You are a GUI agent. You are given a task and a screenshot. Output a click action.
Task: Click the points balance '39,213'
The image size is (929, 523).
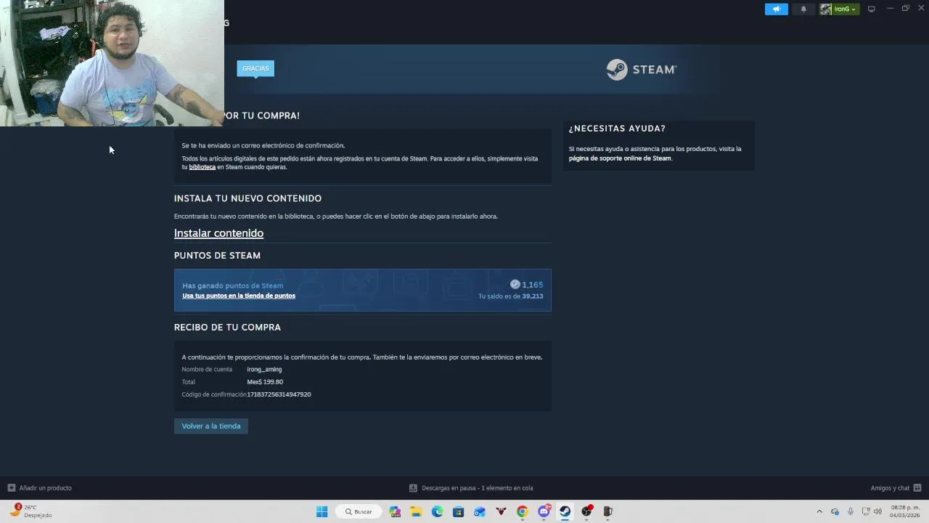click(533, 296)
